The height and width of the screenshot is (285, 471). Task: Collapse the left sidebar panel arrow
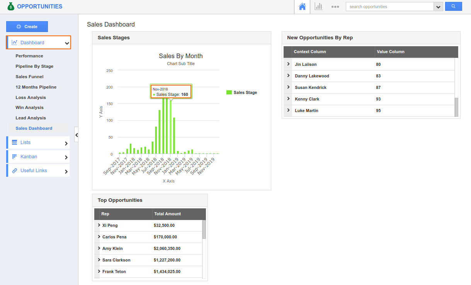coord(77,135)
